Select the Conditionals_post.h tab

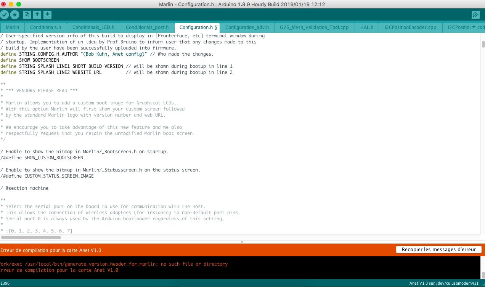[x=147, y=27]
